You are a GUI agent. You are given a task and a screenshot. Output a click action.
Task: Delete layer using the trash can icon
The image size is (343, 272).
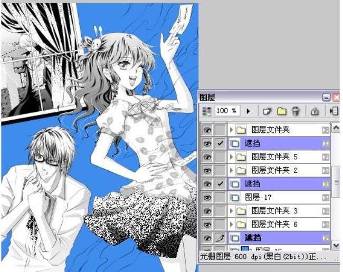296,111
